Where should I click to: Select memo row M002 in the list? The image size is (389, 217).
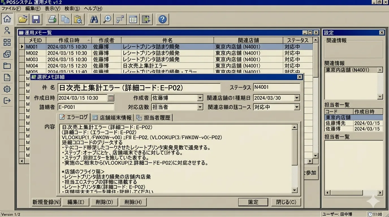[x=166, y=53]
